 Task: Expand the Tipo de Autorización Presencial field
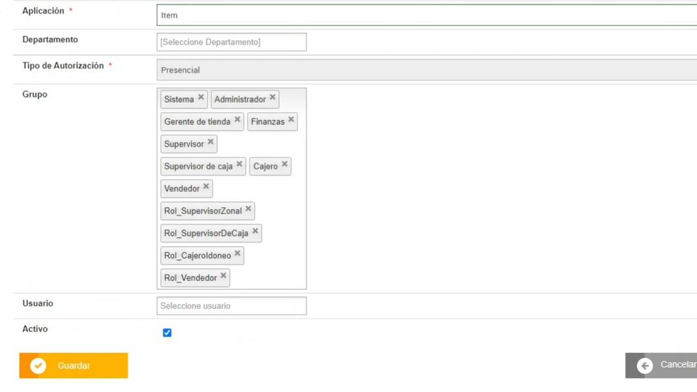click(x=426, y=70)
